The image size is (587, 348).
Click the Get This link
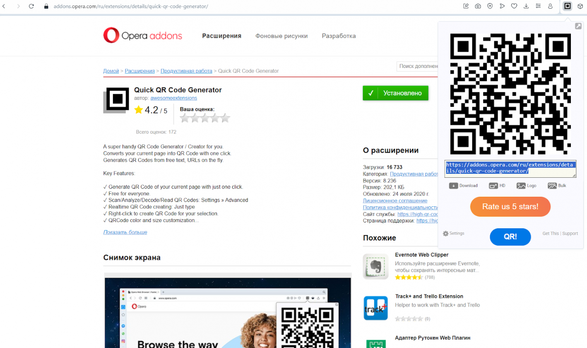click(x=551, y=234)
